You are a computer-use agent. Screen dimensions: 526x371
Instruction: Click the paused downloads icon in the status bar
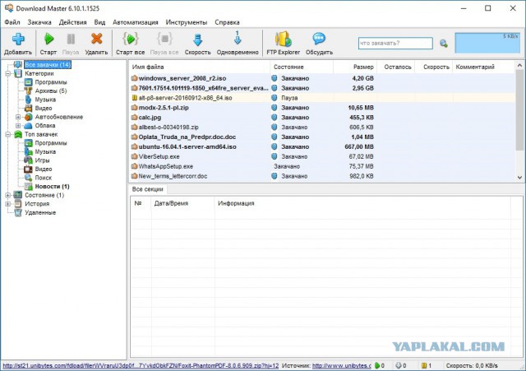pos(424,365)
